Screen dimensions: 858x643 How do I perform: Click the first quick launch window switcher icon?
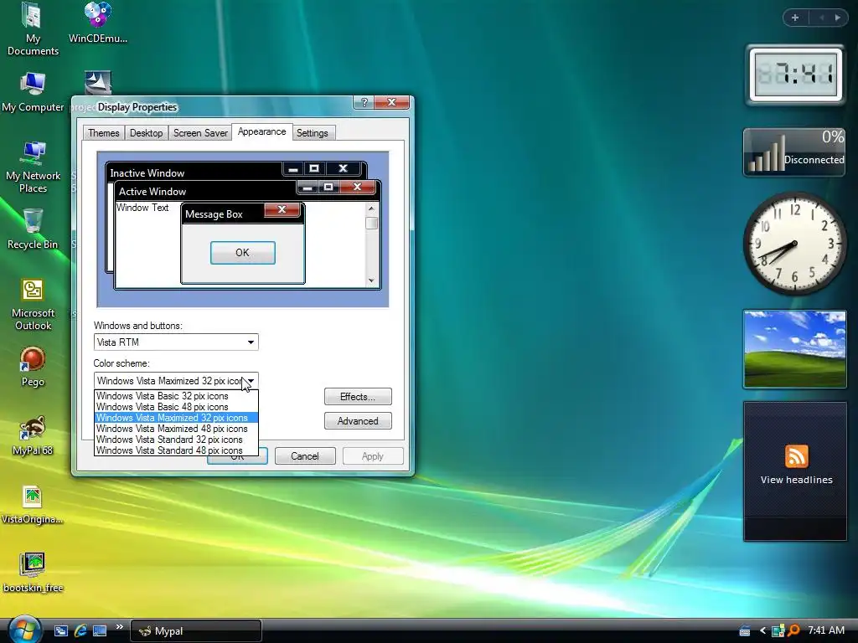(60, 630)
